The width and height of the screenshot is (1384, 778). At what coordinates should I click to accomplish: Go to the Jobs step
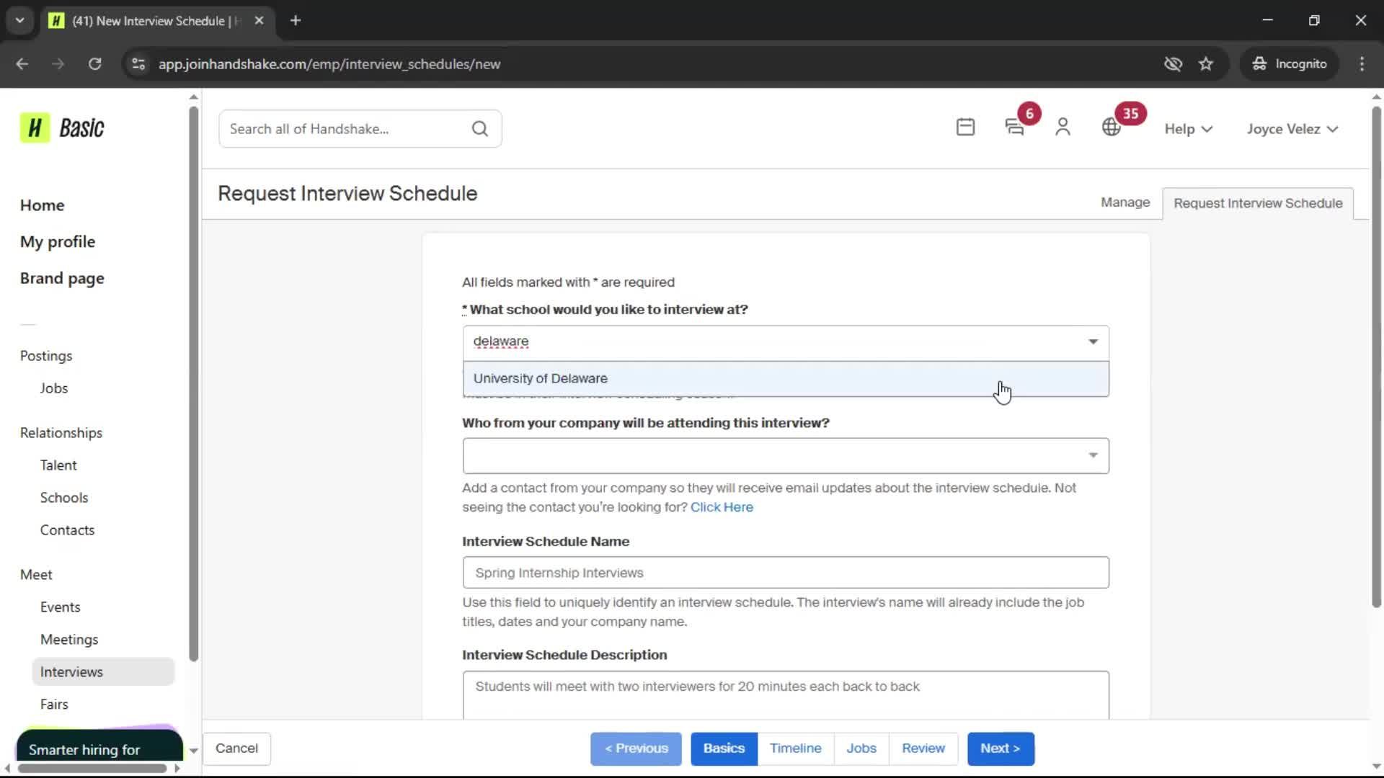(x=861, y=748)
